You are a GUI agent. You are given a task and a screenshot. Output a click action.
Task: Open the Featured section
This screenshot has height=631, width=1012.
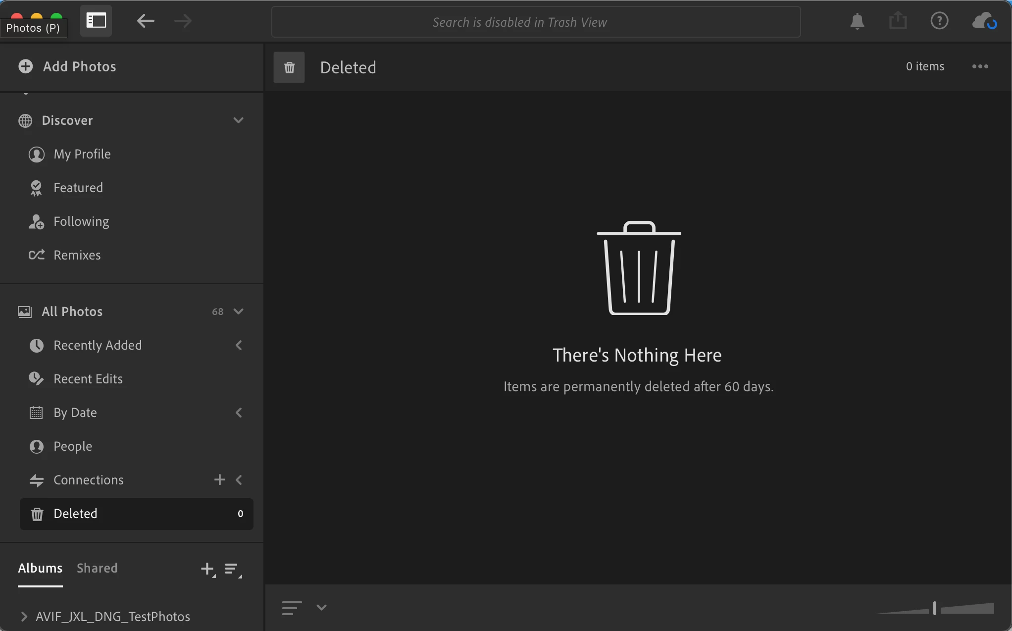pos(78,188)
